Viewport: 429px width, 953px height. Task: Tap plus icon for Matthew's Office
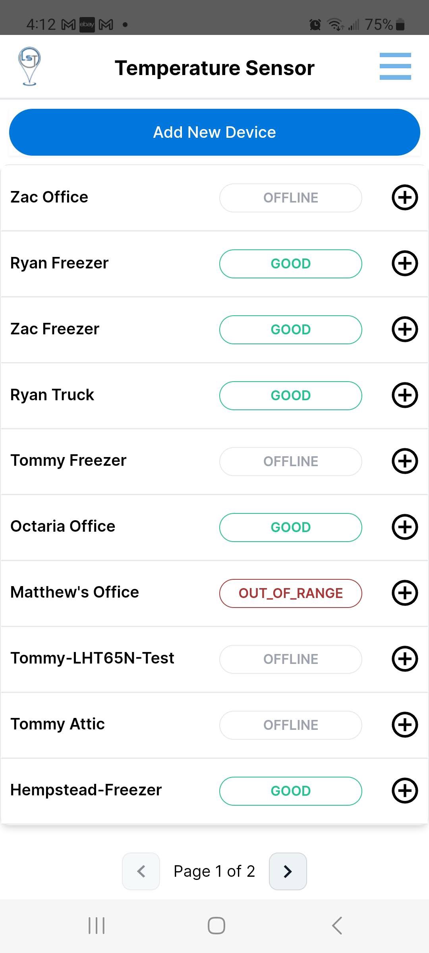pos(405,593)
